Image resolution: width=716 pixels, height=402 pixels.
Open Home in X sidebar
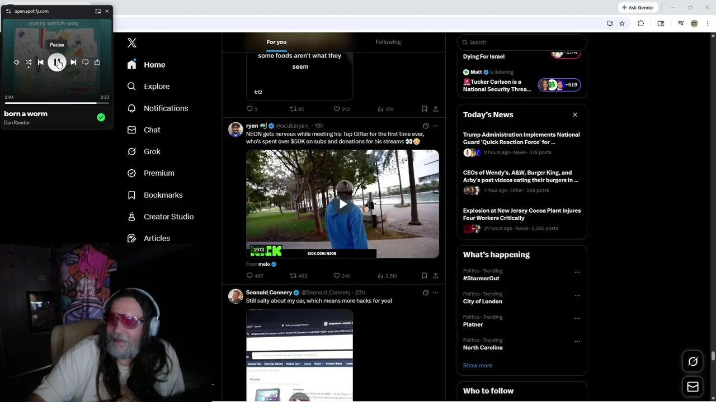pyautogui.click(x=146, y=65)
